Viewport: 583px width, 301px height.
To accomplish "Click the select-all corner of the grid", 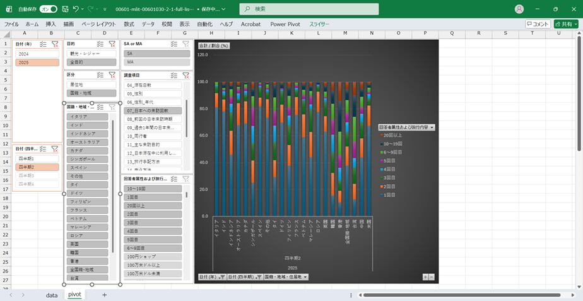I will pos(6,34).
